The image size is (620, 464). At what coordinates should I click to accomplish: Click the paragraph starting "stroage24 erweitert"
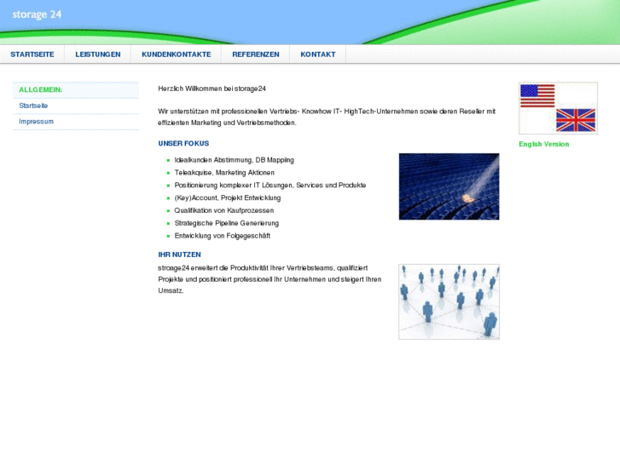tap(269, 279)
